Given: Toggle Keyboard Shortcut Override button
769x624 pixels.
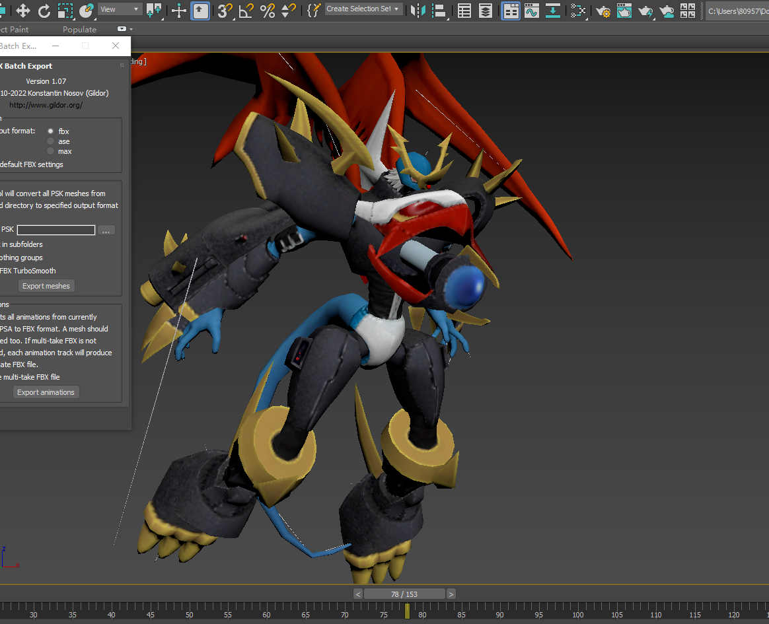Looking at the screenshot, I should (x=201, y=11).
